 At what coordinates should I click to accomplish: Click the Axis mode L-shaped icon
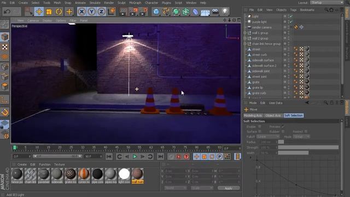tap(5, 100)
